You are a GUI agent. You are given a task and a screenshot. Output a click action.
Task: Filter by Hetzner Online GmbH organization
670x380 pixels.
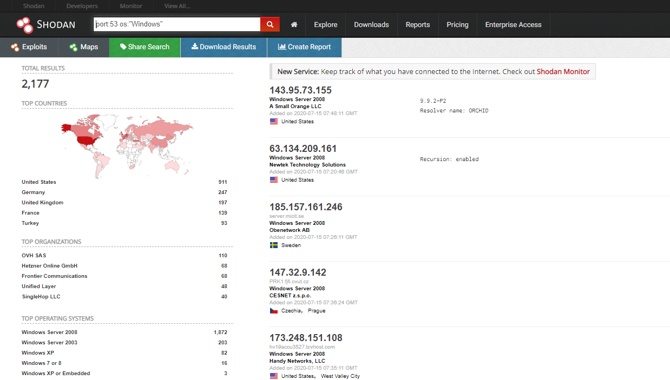point(50,266)
